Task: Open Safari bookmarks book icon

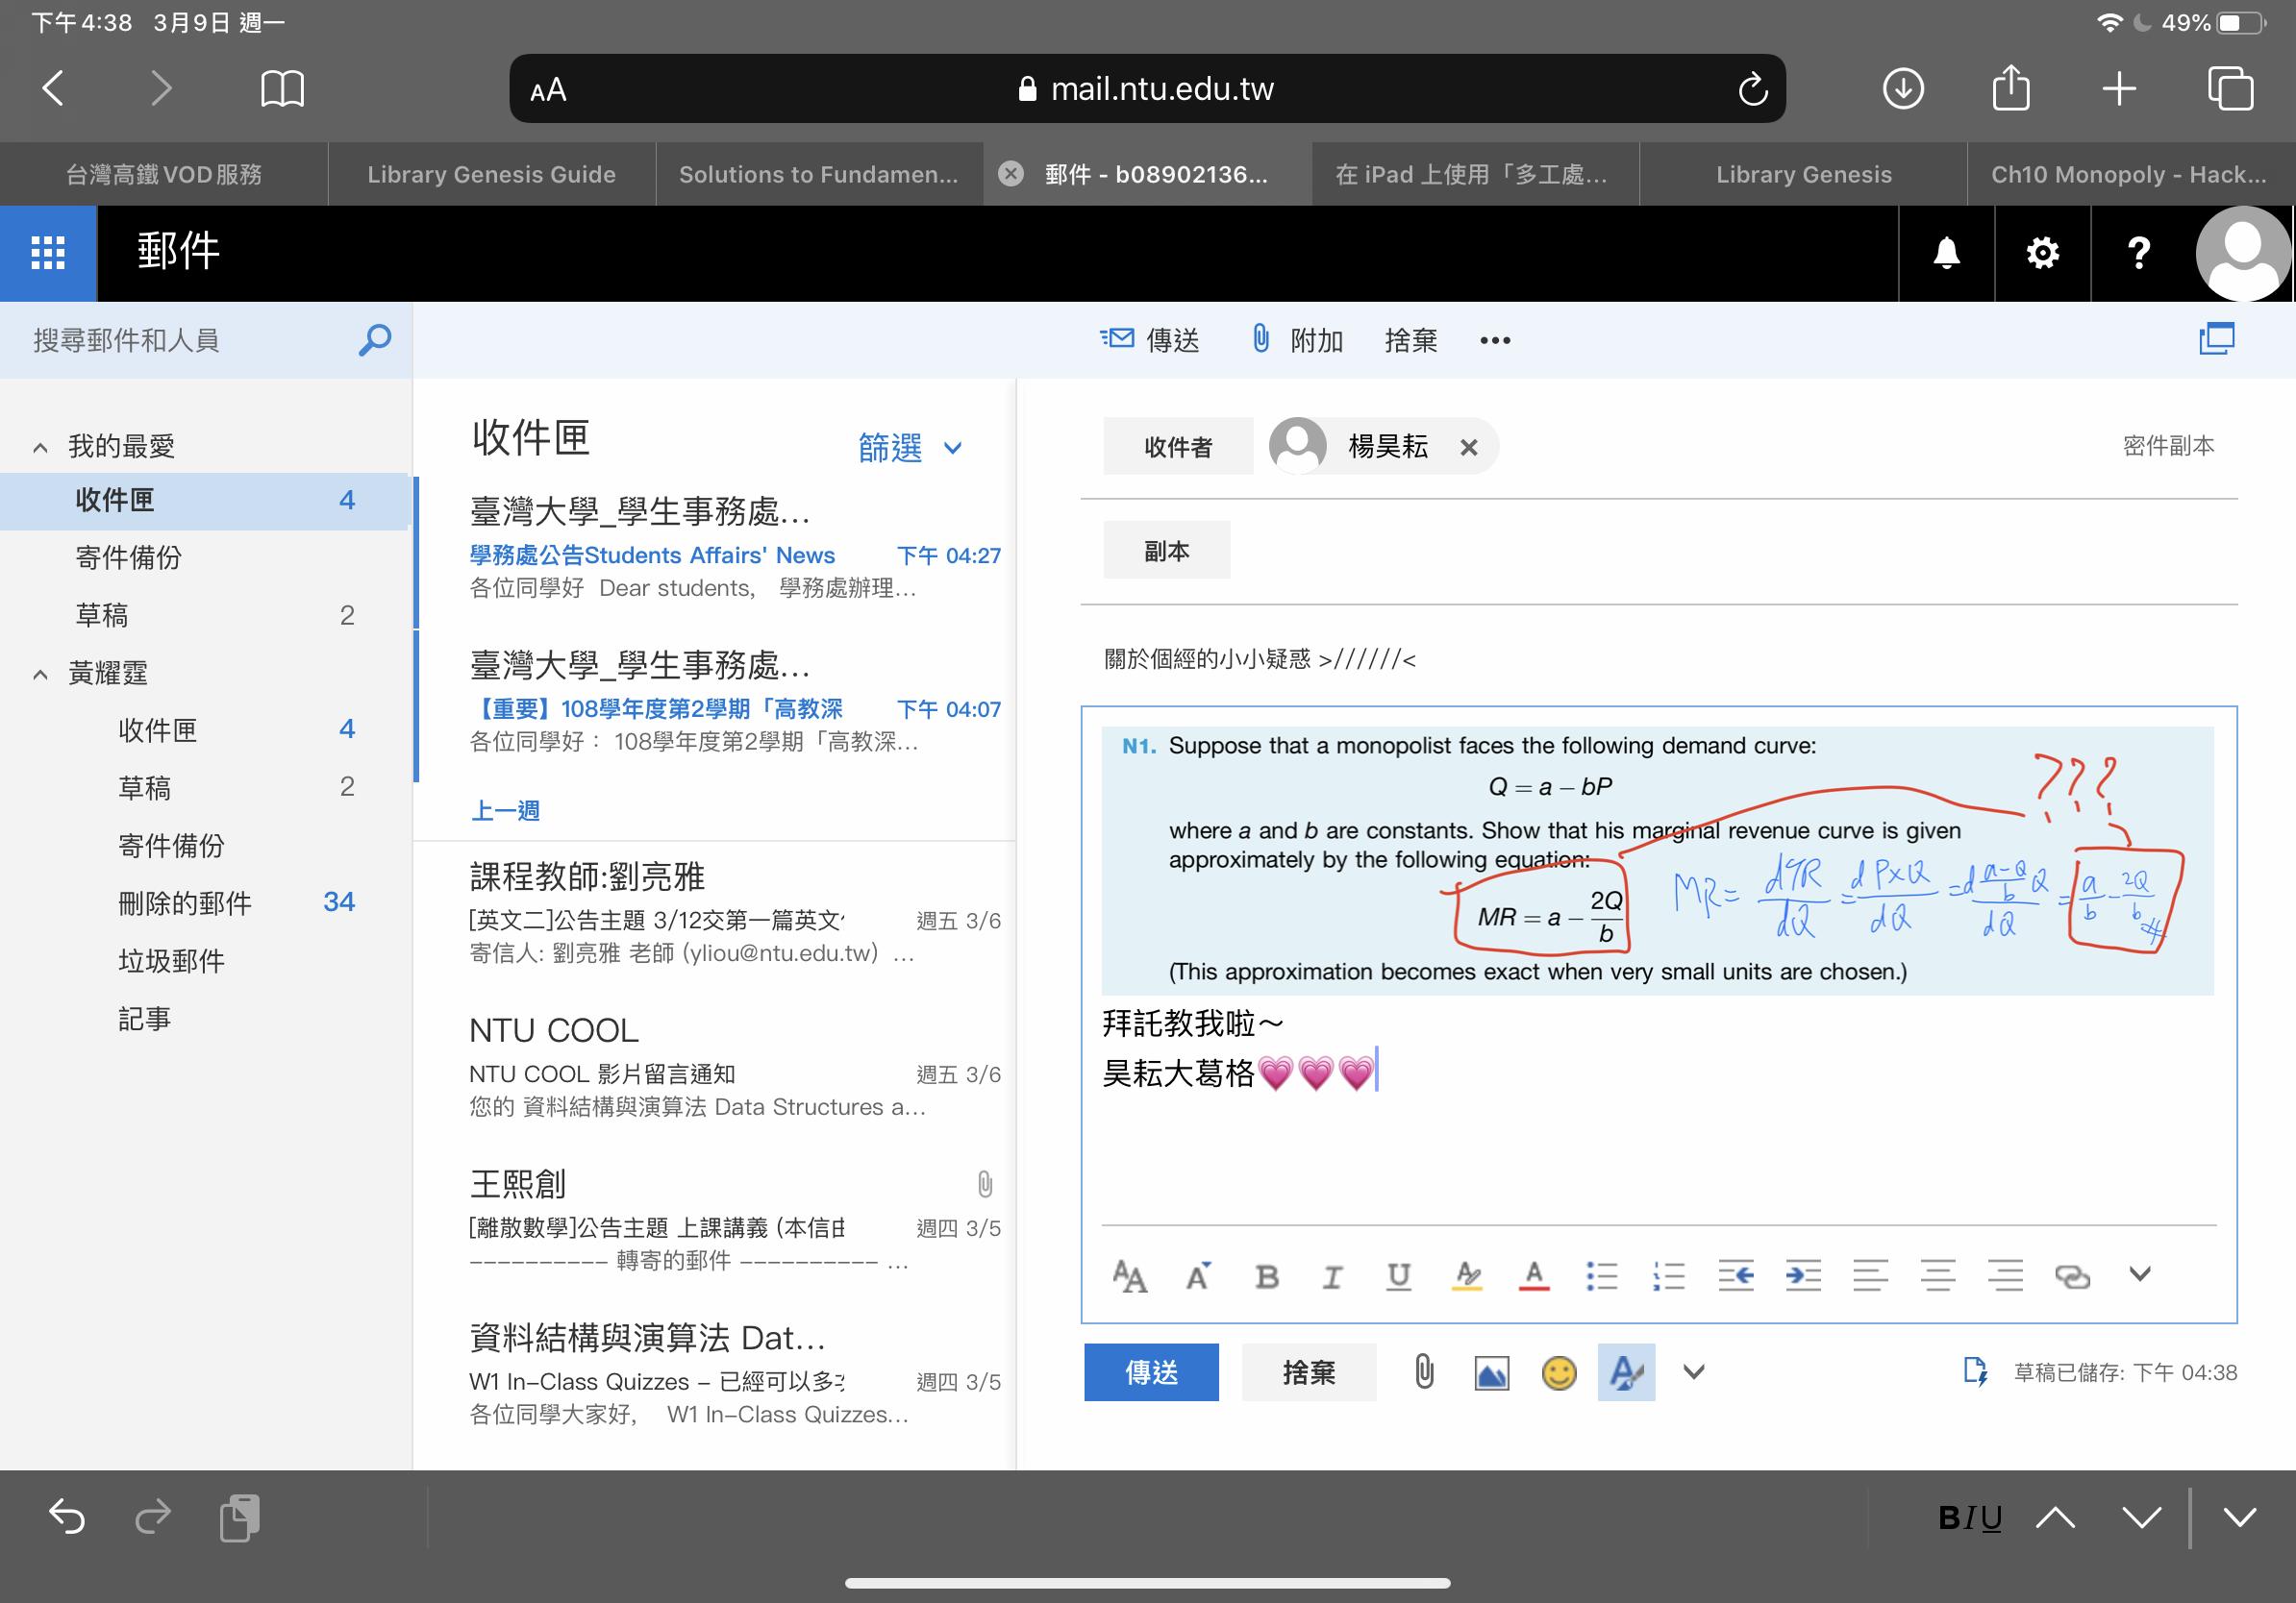Action: 282,88
